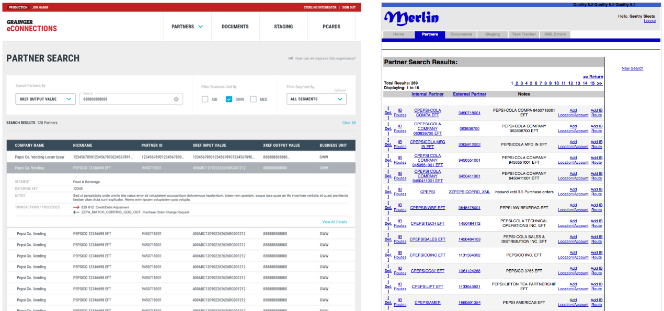Clear the search field with the X icon
This screenshot has height=311, width=664.
pyautogui.click(x=176, y=99)
